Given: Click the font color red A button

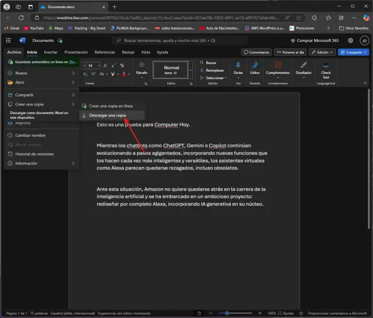Looking at the screenshot, I should pos(124,74).
